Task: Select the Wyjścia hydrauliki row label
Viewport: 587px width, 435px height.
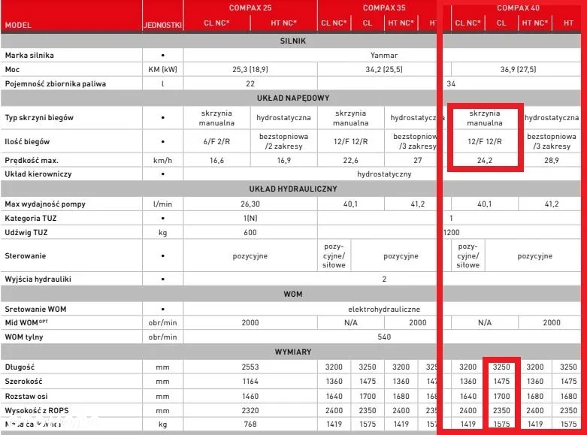Action: 38,279
